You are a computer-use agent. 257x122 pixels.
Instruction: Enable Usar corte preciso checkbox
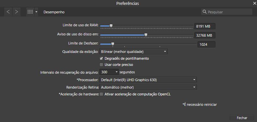[x=101, y=65]
